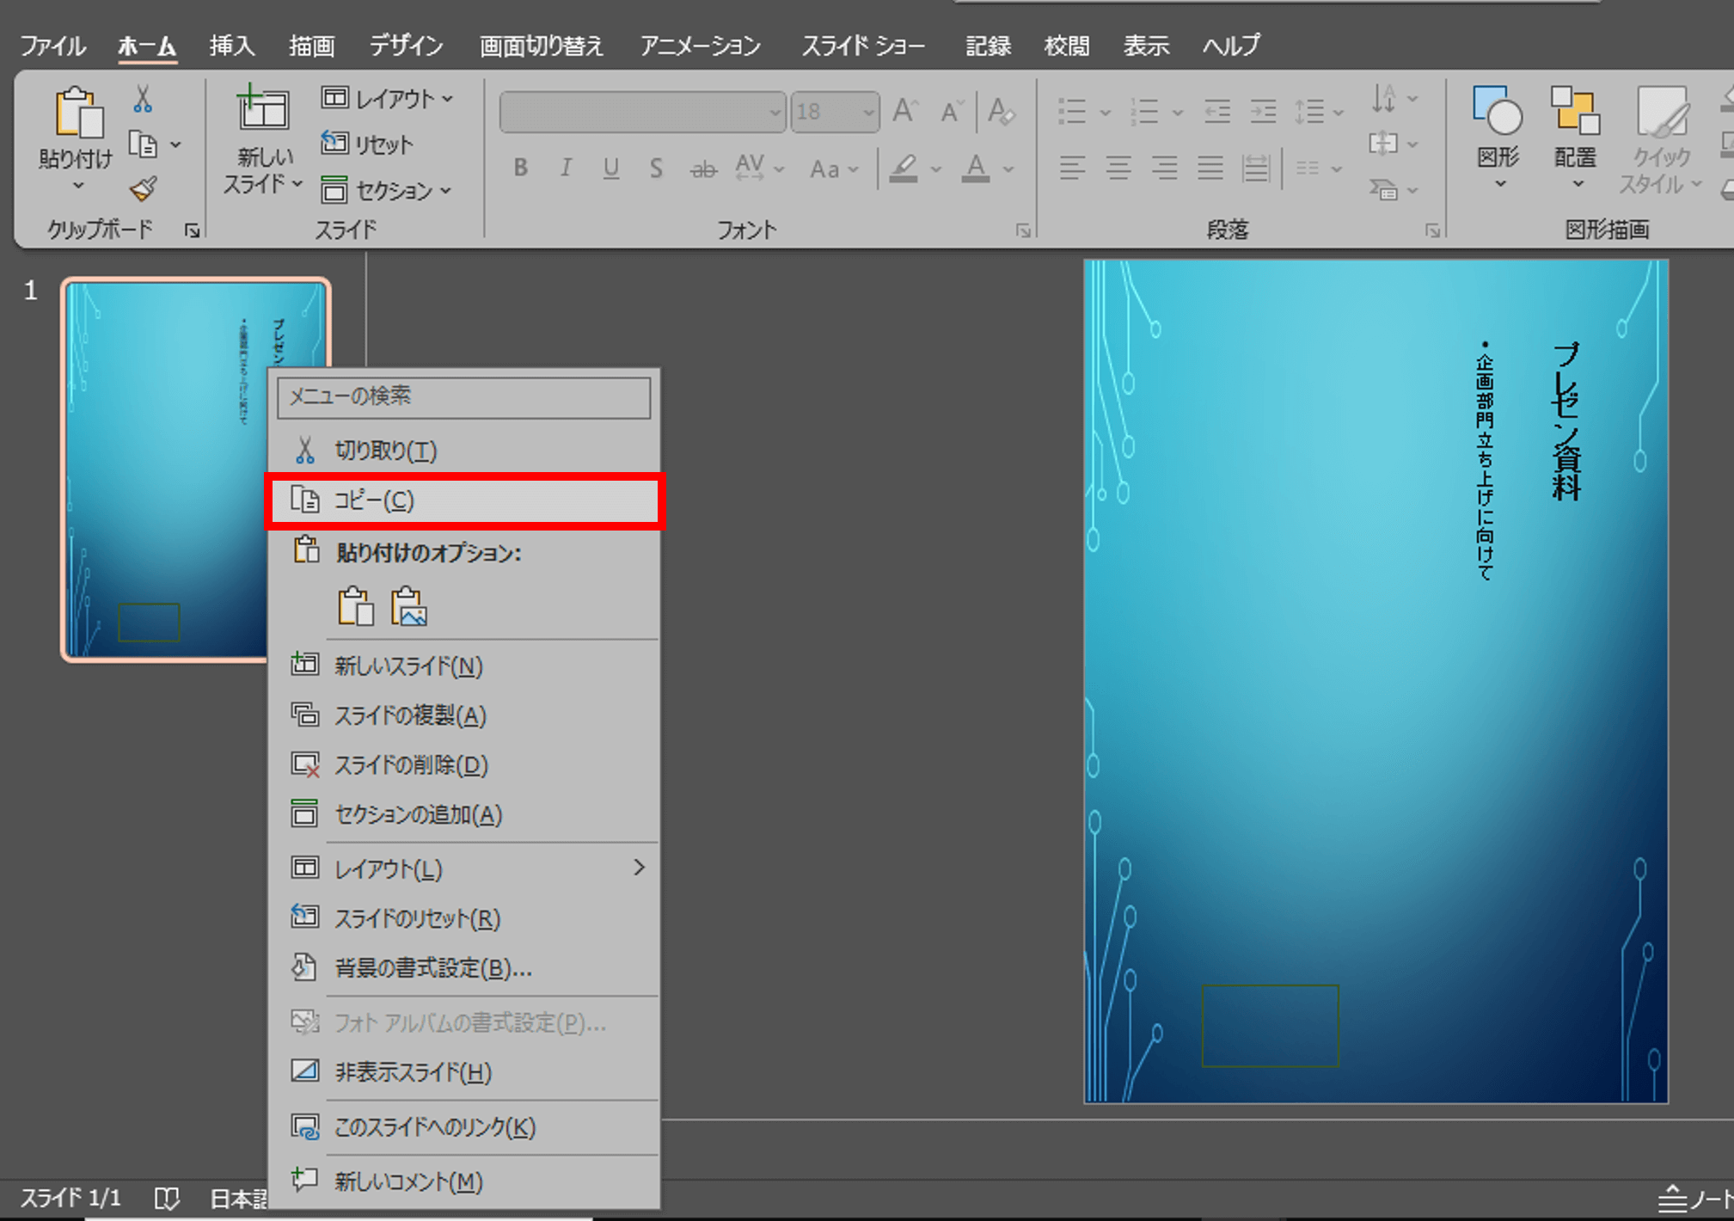Viewport: 1734px width, 1221px height.
Task: Click increase indent icon
Action: point(1263,111)
